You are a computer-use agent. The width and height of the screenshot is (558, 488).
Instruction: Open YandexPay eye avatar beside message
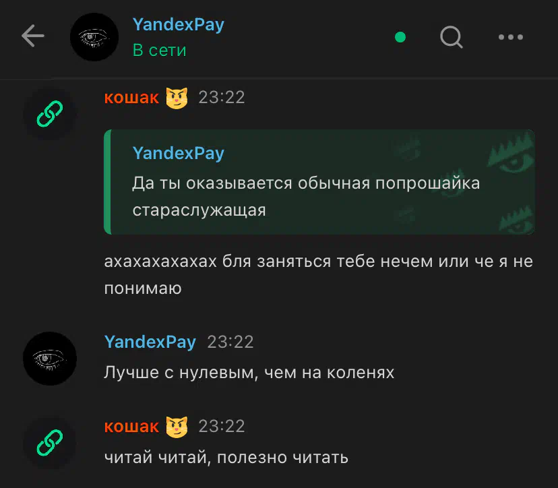(50, 359)
